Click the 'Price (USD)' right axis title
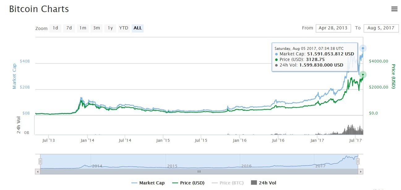This screenshot has height=190, width=401. tap(394, 76)
